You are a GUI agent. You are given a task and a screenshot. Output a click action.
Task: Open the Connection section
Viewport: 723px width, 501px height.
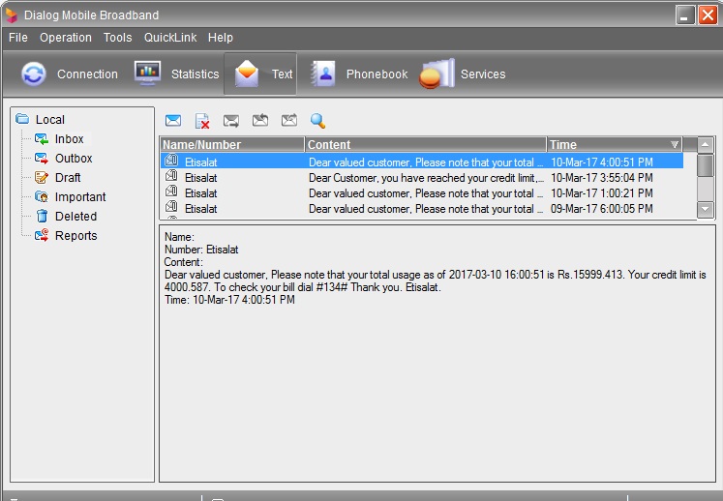[x=69, y=74]
